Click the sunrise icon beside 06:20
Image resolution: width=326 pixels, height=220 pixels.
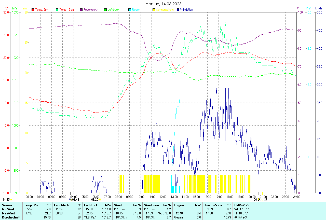[x=100, y=200]
